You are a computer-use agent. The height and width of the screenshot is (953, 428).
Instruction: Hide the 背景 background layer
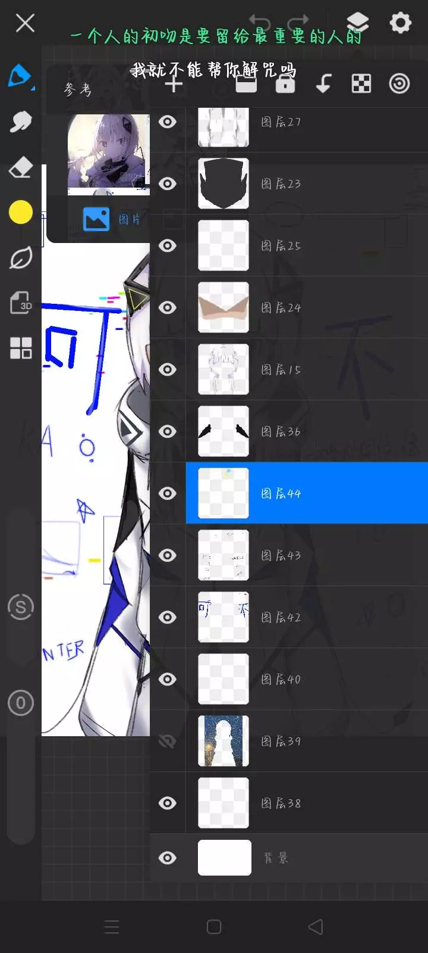pos(168,858)
